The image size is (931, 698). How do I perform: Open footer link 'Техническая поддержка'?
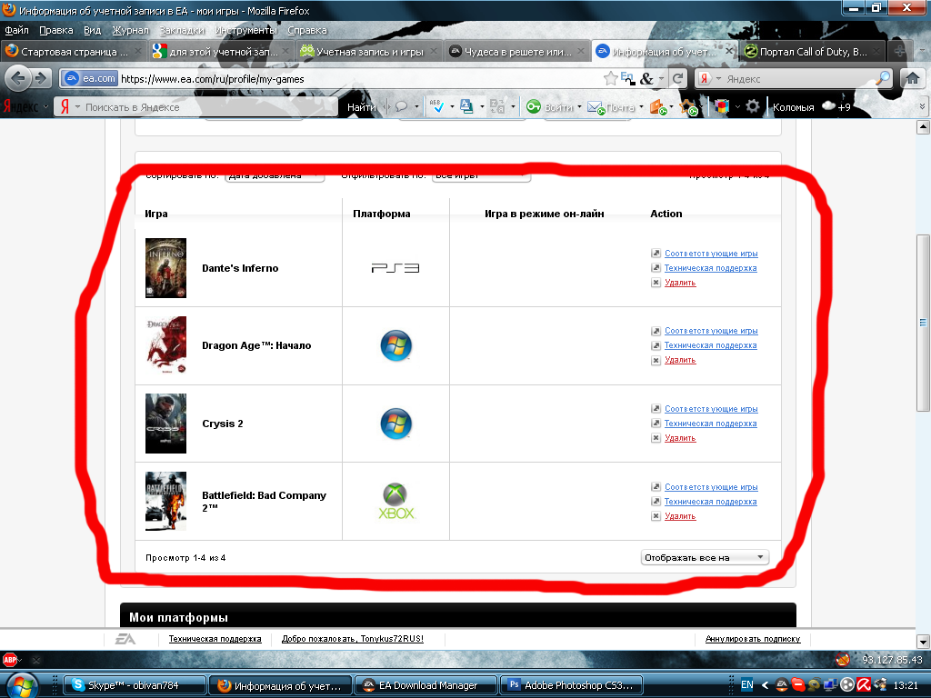tap(215, 639)
